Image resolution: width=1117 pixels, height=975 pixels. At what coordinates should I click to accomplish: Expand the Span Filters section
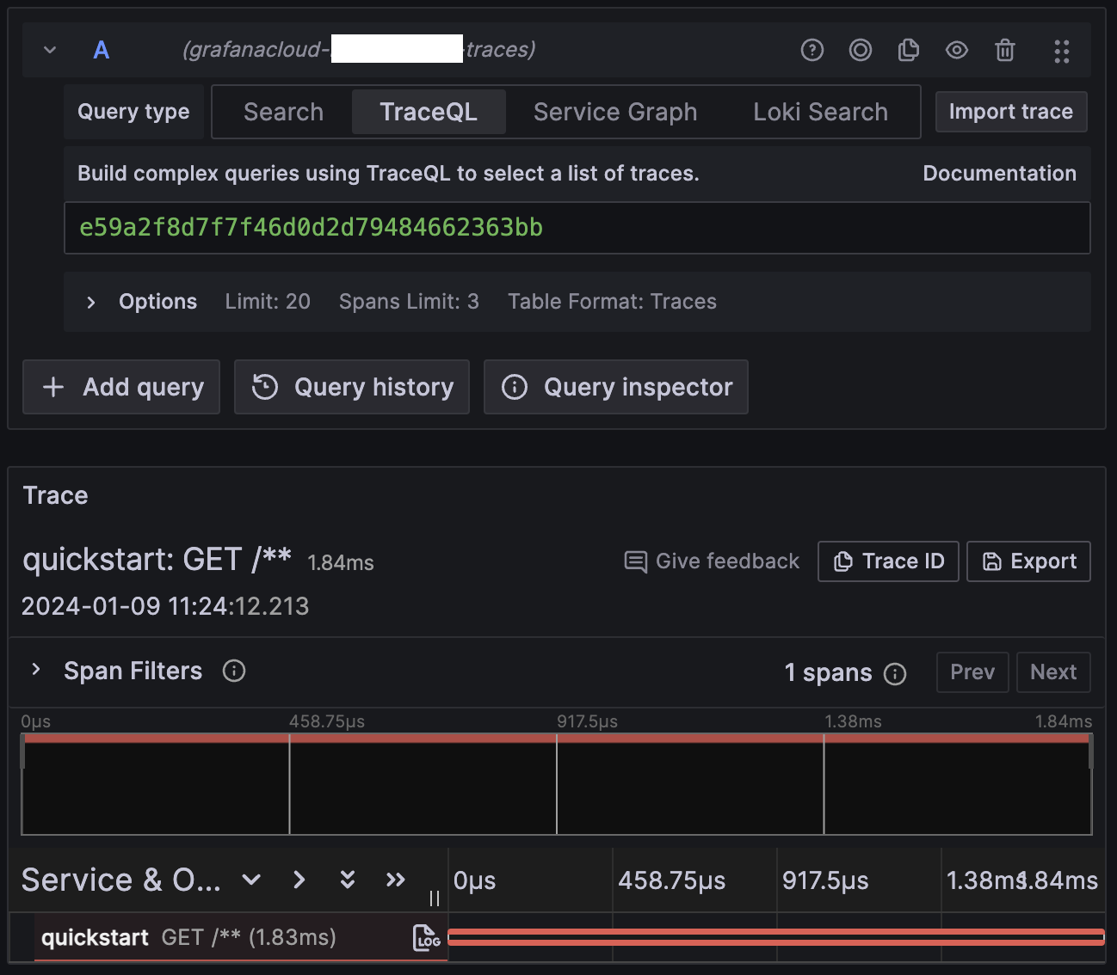[x=36, y=670]
